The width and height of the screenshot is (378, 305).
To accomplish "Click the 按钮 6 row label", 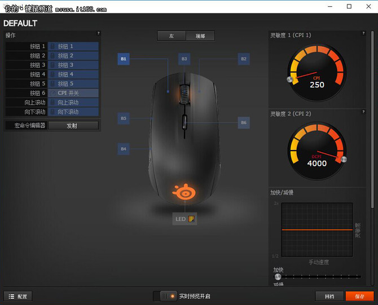I will (37, 93).
